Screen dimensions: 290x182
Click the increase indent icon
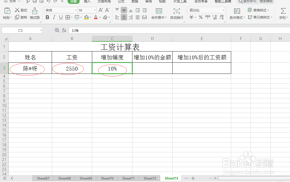point(145,10)
